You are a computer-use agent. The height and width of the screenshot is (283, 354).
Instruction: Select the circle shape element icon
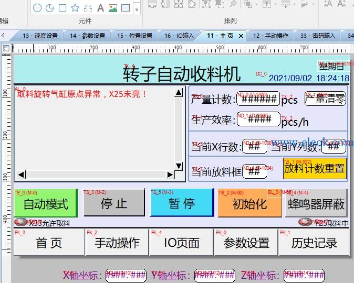pos(37,8)
